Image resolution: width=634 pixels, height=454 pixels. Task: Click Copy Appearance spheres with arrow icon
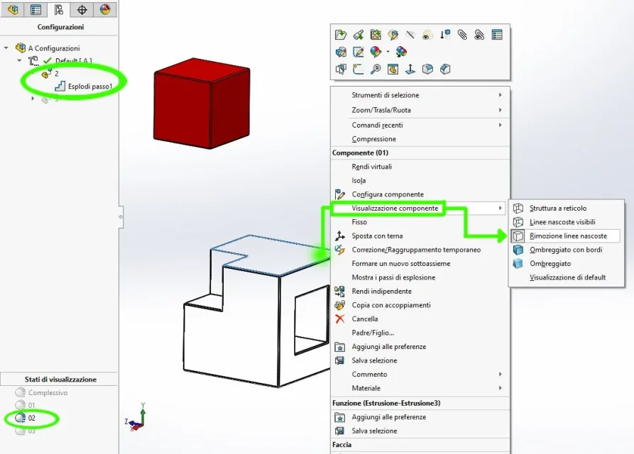[401, 52]
